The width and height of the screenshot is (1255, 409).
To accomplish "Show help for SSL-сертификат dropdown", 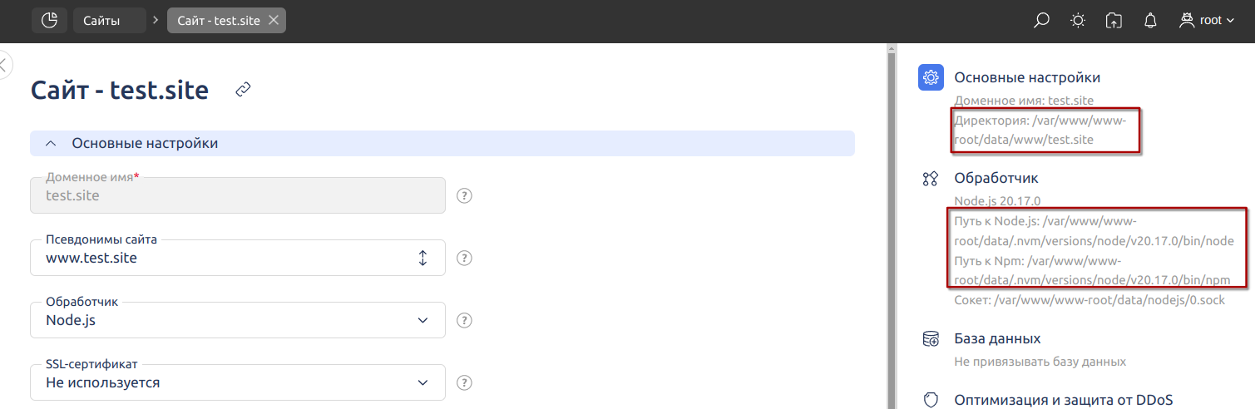I will click(465, 382).
